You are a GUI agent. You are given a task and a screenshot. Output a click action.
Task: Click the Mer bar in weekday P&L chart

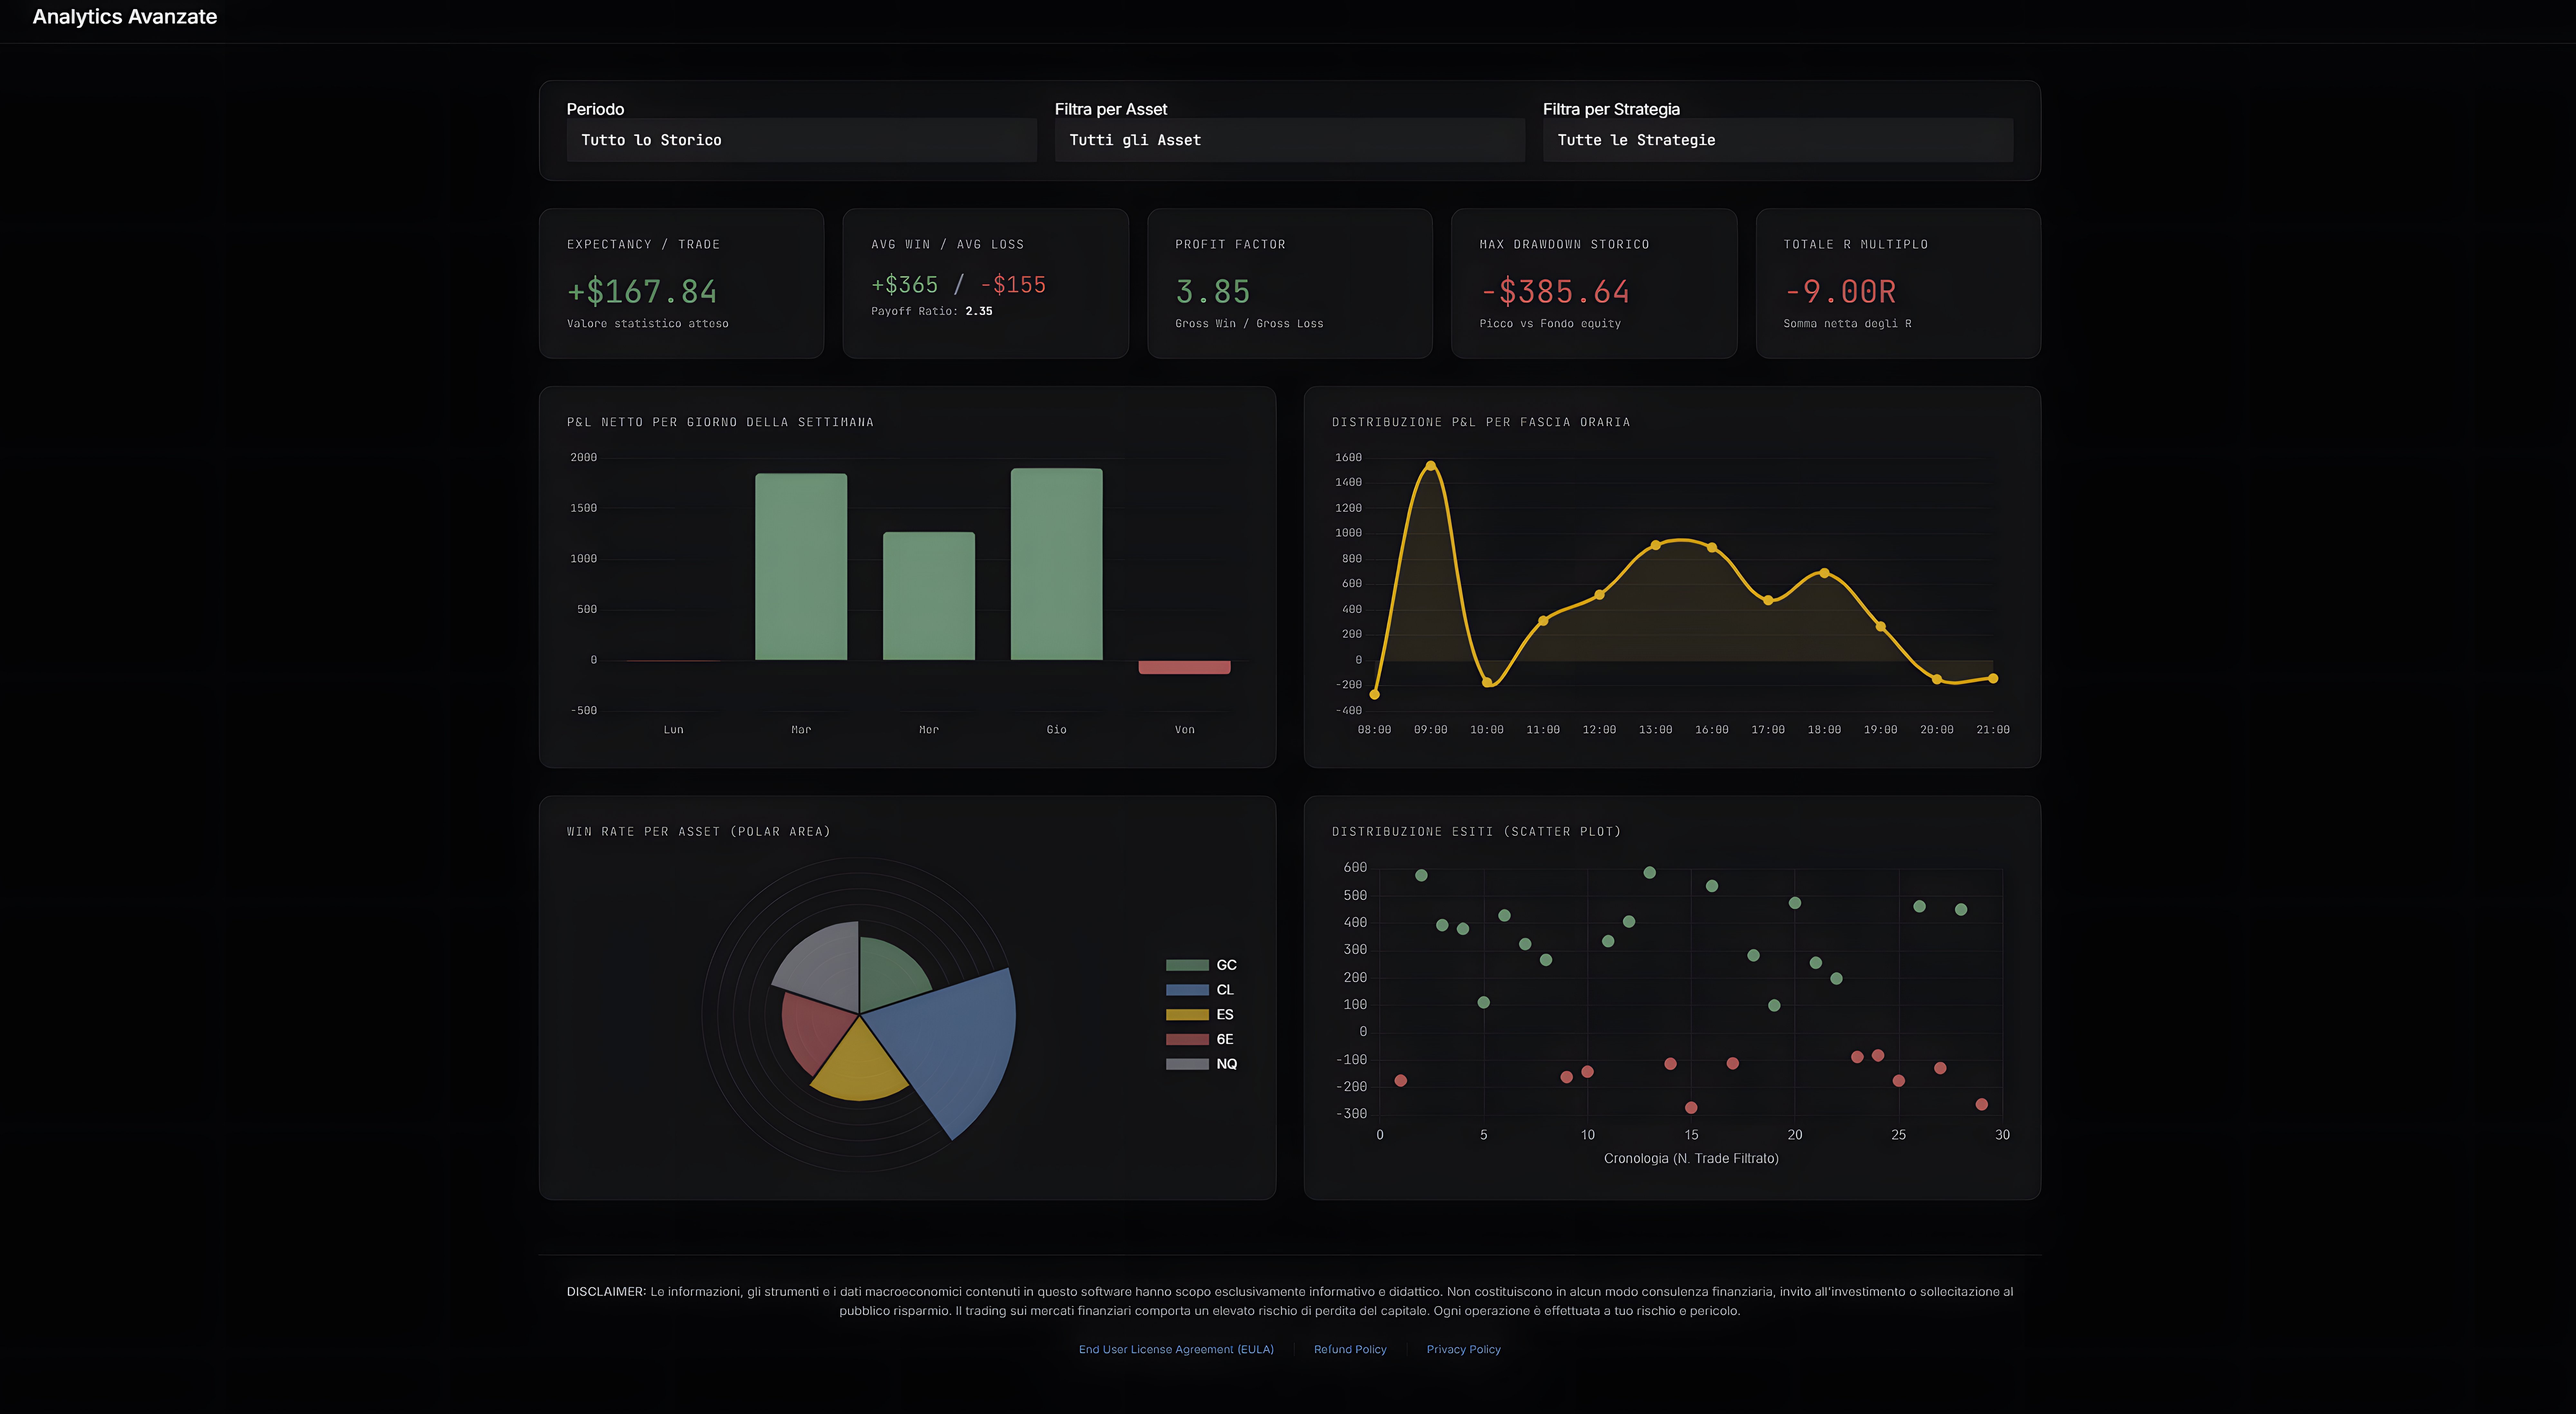click(x=929, y=596)
